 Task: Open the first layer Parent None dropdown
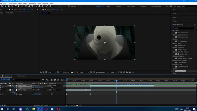click(x=57, y=86)
